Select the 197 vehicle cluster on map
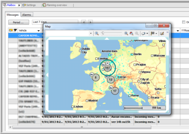Screen dimensions: 189x134 click(x=107, y=68)
